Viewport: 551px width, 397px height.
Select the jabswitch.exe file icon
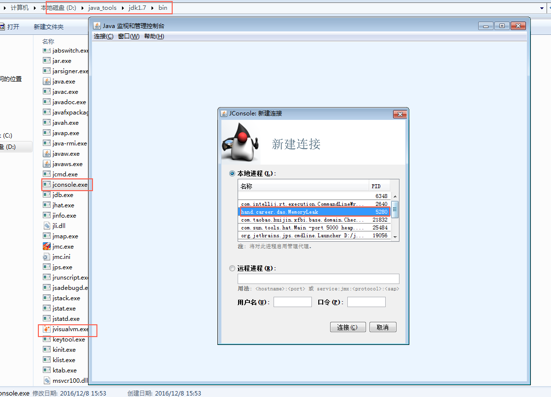click(47, 50)
